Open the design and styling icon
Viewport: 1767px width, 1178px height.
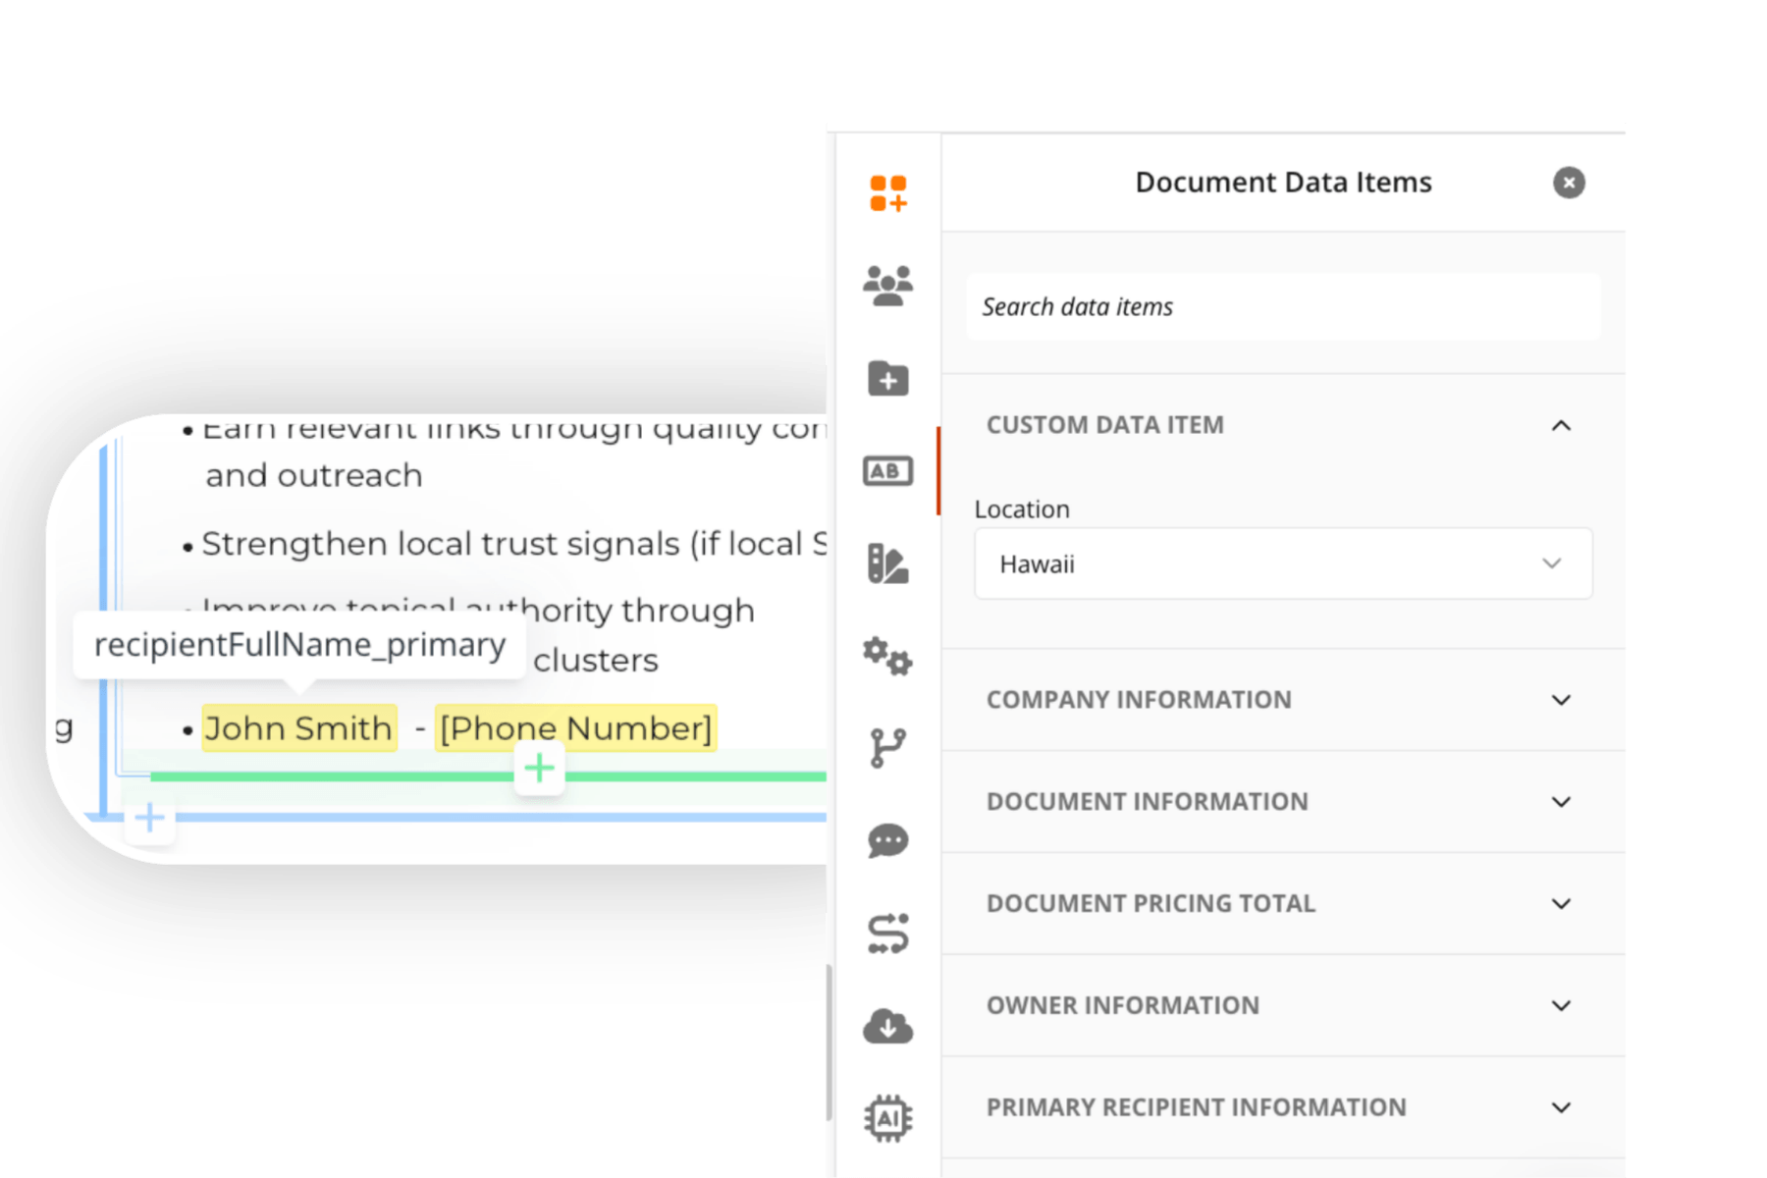887,563
